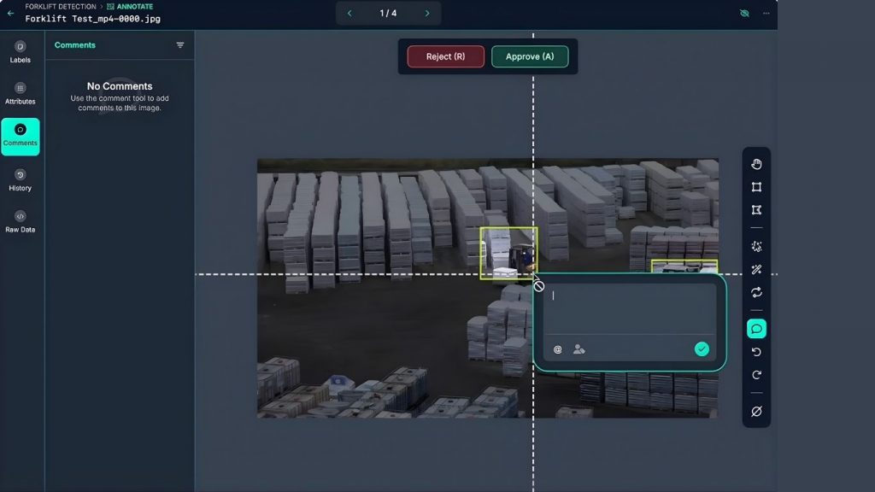Click the empty-set icon at toolbar bottom
The width and height of the screenshot is (875, 492).
756,412
